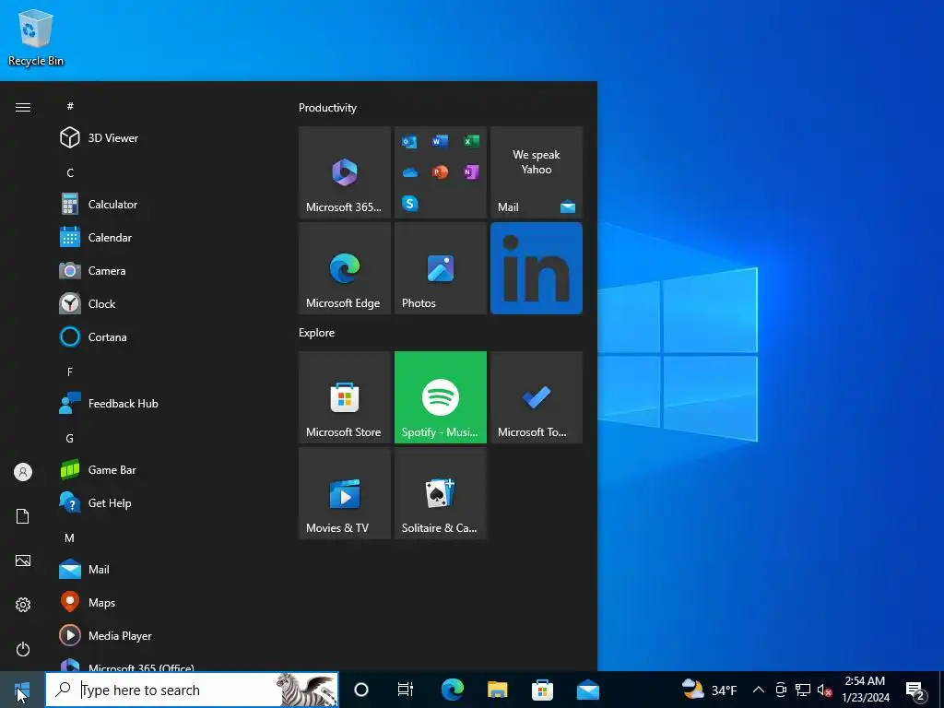Select the M letter header in app list
944x708 pixels.
click(70, 537)
